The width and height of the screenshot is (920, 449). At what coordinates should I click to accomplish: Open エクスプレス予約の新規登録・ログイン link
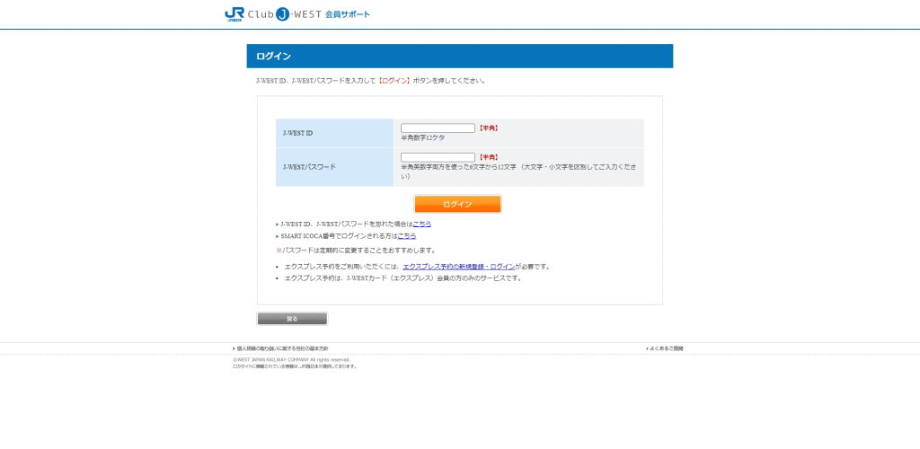click(459, 267)
